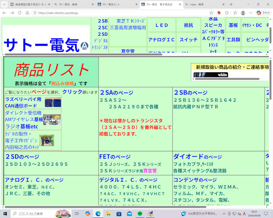Close the サトー電気メニュー tab
273x218 pixels.
coord(136,4)
